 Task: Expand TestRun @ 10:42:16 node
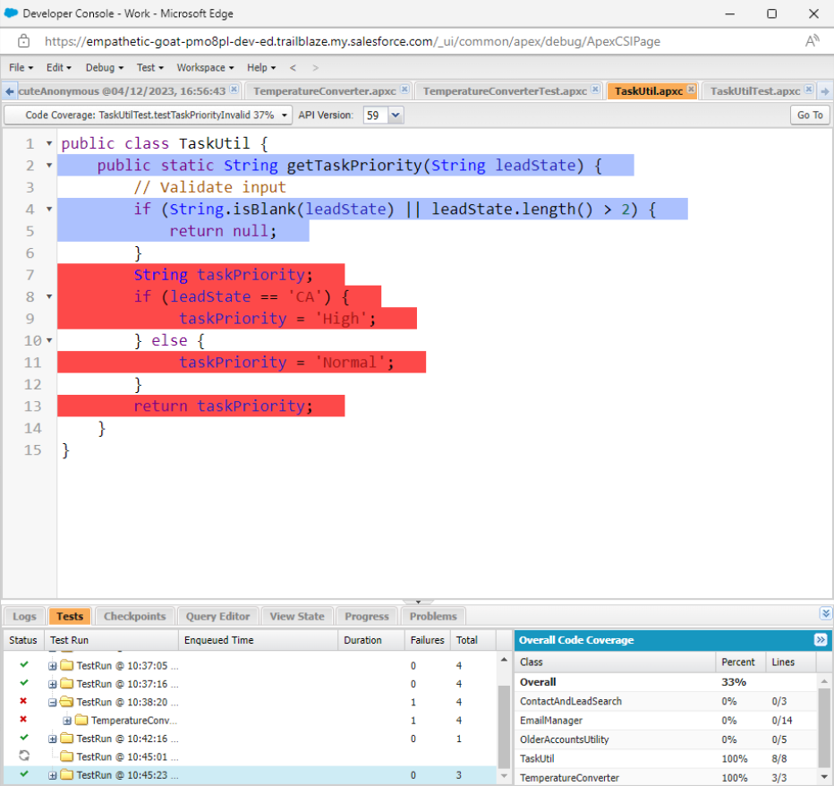point(52,739)
